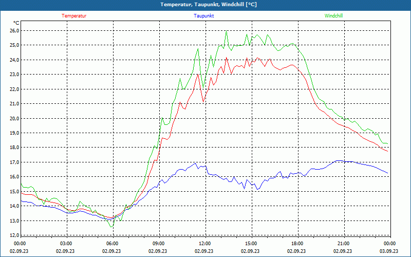Click the 18,0 y-axis value
The height and width of the screenshot is (257, 411).
pos(15,148)
